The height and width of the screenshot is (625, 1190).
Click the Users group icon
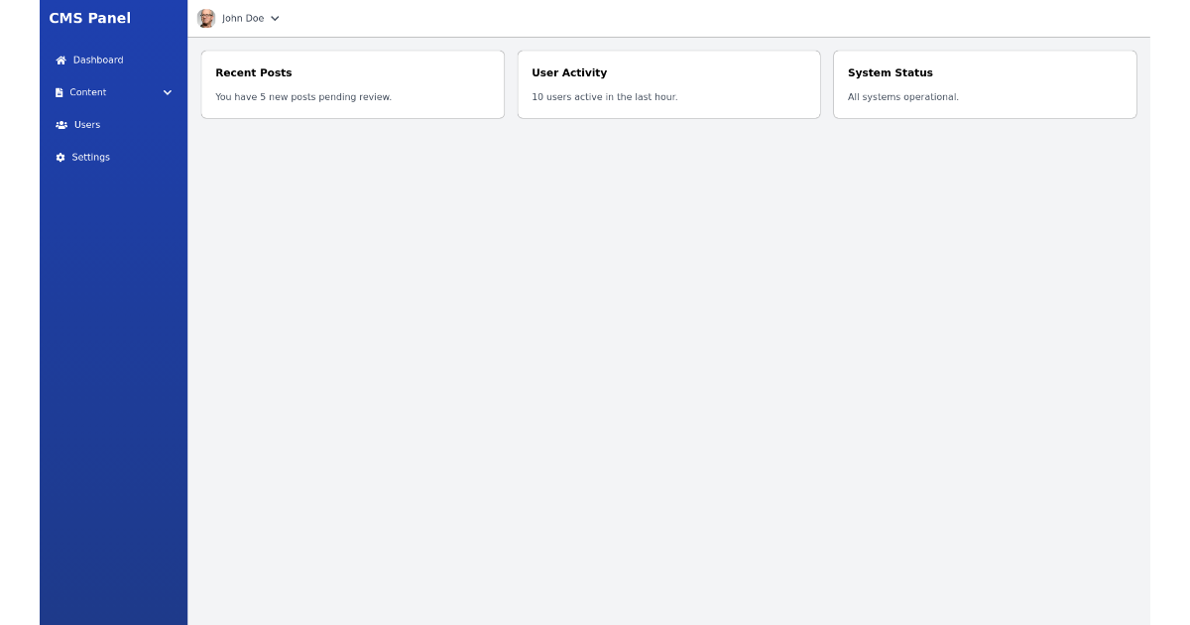click(61, 125)
